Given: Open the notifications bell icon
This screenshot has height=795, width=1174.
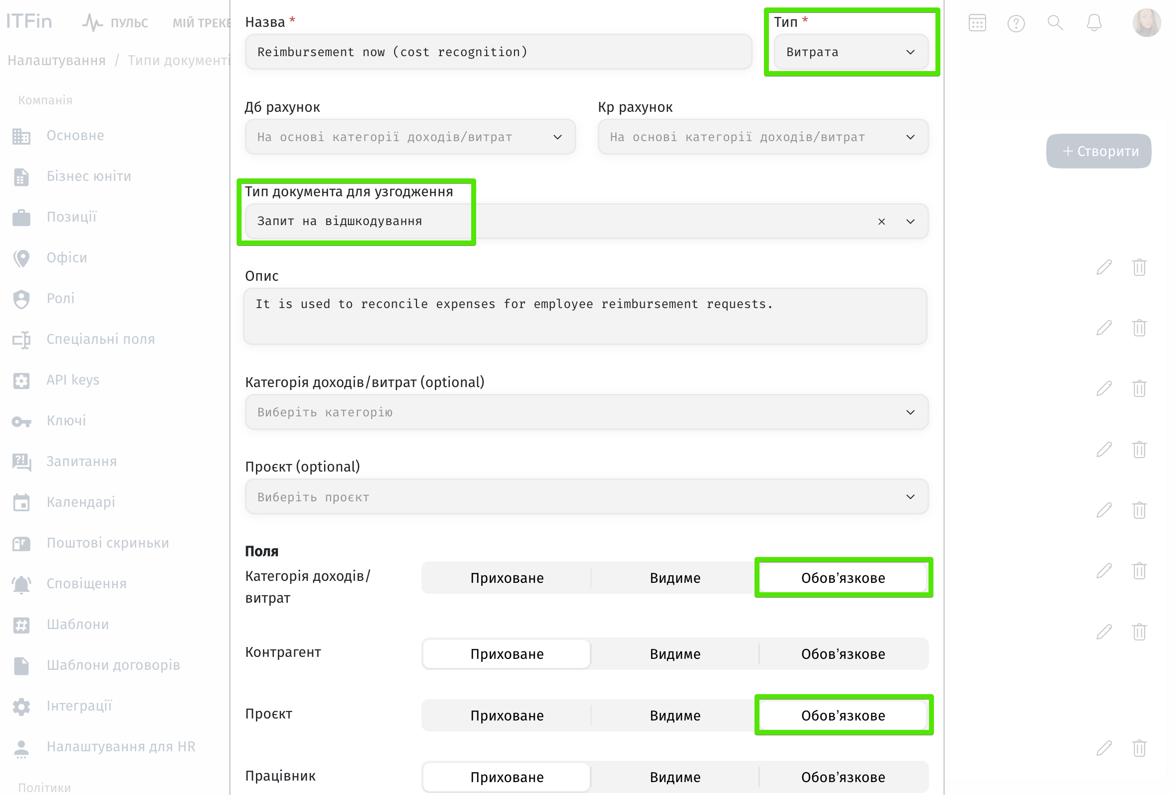Looking at the screenshot, I should (x=1093, y=23).
